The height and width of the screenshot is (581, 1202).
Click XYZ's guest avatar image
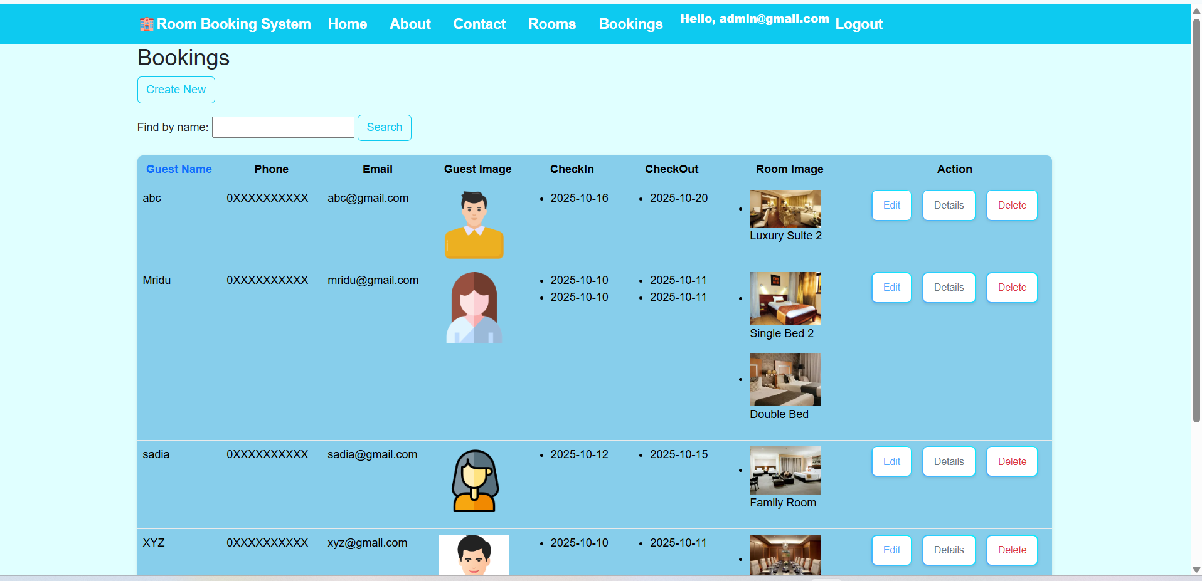(474, 555)
